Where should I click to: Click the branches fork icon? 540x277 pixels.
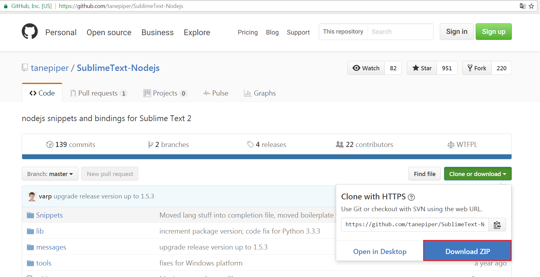click(x=150, y=144)
